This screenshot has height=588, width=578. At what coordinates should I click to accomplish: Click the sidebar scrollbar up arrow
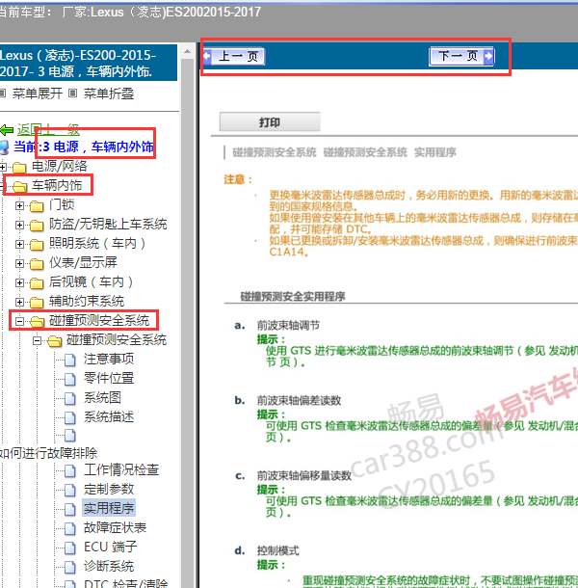coord(188,51)
